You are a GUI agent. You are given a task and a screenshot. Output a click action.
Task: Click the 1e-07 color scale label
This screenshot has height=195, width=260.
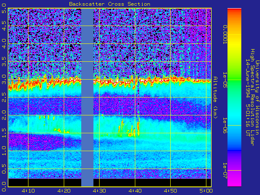coord(225,171)
